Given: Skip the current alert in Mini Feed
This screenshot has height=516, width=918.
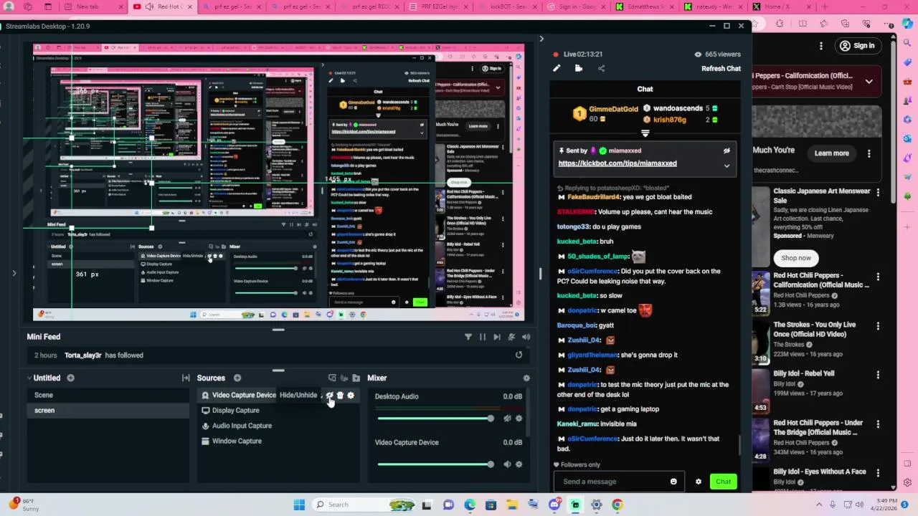Looking at the screenshot, I should (x=497, y=337).
